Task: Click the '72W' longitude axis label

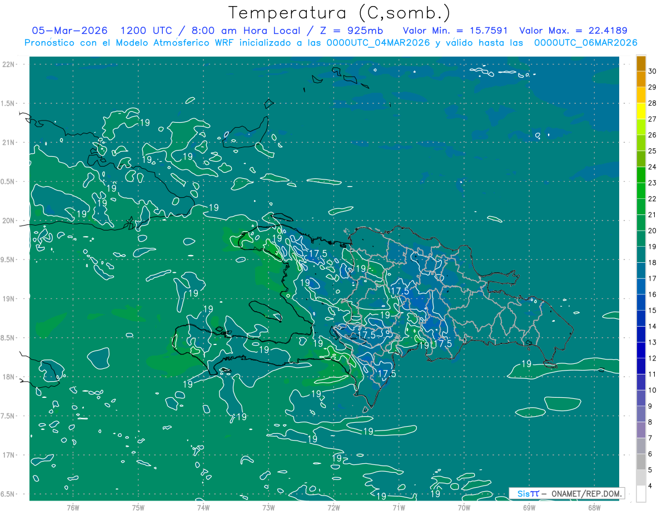Action: click(x=333, y=507)
